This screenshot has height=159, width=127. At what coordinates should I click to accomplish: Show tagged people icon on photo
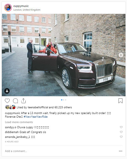[7, 91]
